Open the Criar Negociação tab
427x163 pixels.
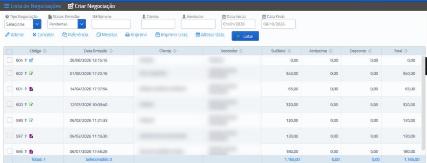tap(91, 6)
